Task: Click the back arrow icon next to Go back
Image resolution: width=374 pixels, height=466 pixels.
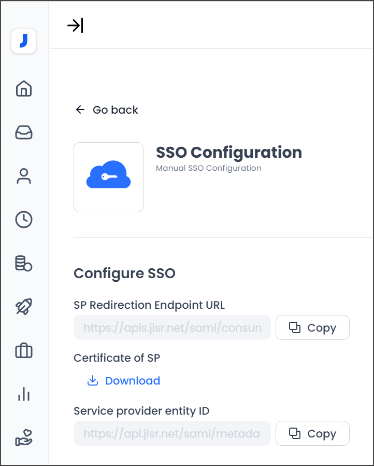Action: pyautogui.click(x=79, y=109)
